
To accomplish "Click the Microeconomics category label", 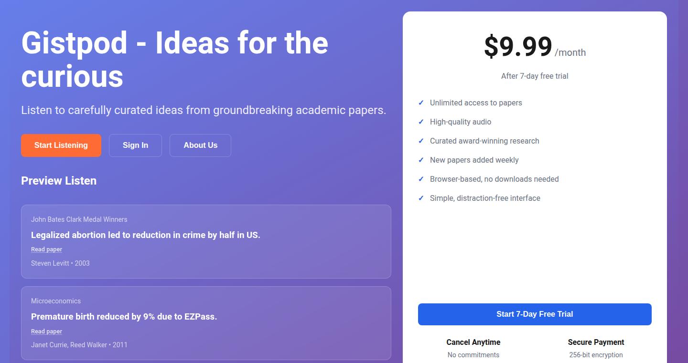I will [x=56, y=301].
